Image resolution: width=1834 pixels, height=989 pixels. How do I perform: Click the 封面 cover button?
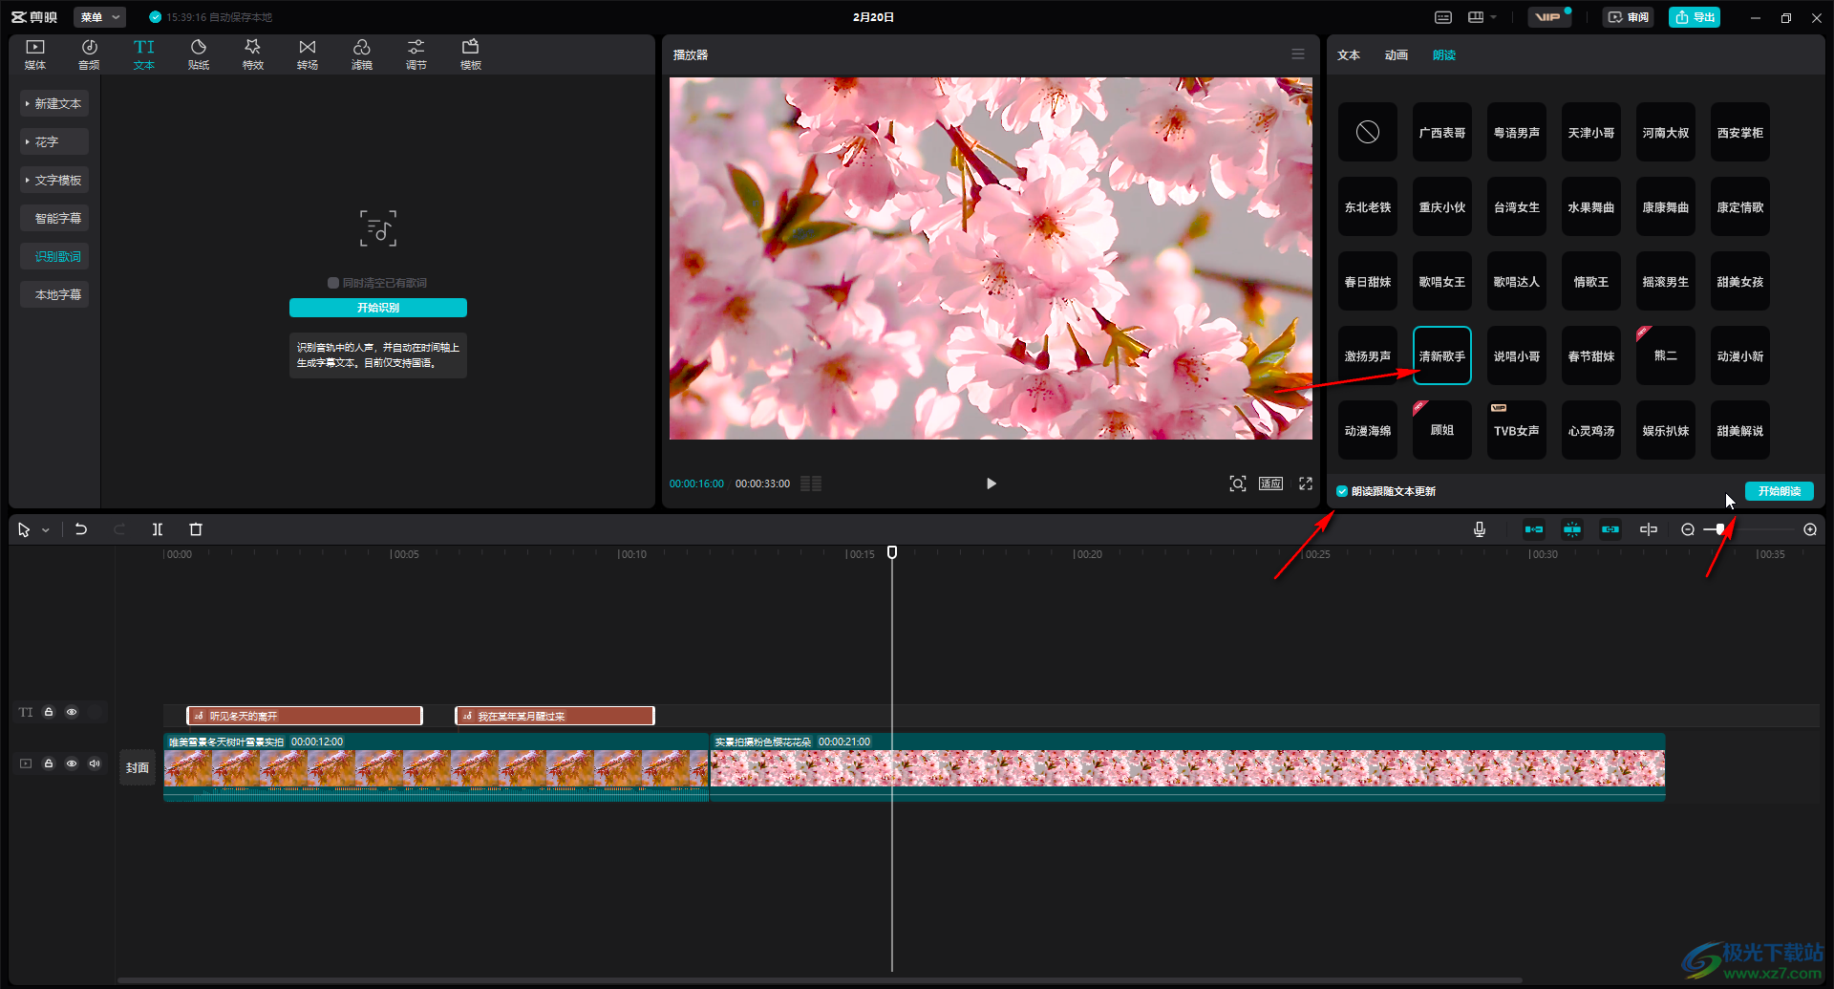pos(138,767)
